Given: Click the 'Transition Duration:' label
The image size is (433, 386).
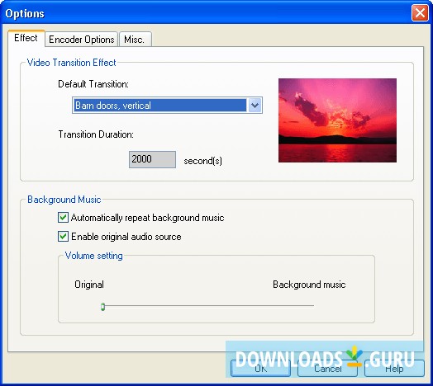Looking at the screenshot, I should (x=96, y=134).
